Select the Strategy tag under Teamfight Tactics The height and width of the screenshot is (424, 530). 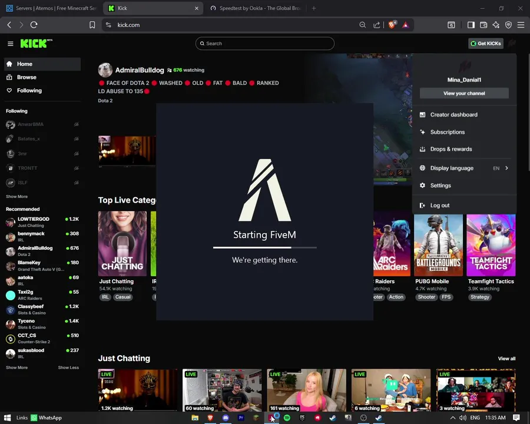coord(479,297)
